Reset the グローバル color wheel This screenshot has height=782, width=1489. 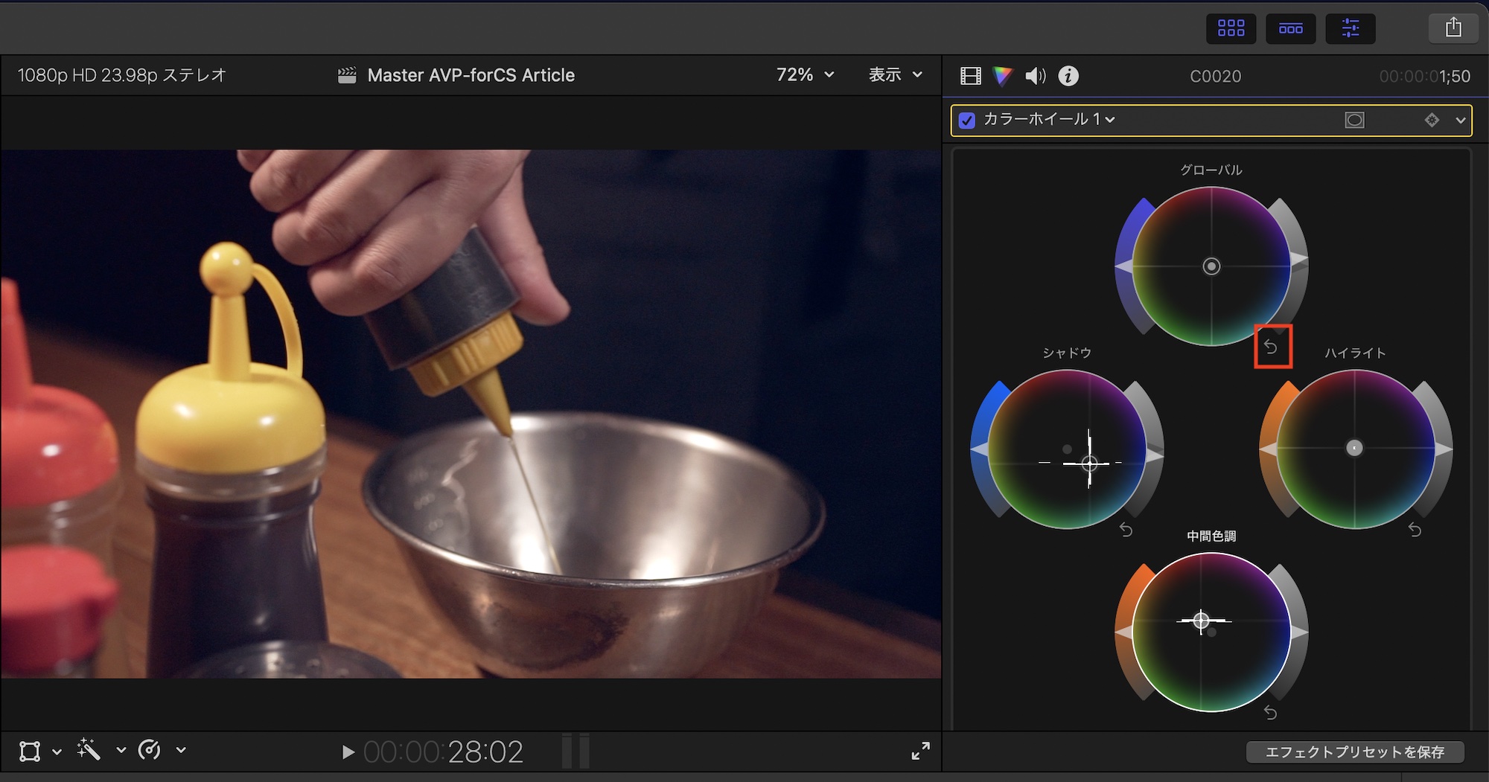[1272, 347]
